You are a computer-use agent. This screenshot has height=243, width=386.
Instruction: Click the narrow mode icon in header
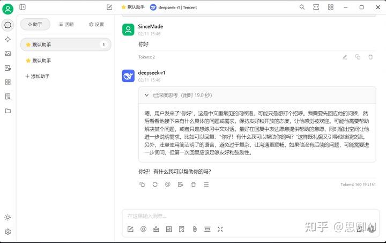click(316, 7)
